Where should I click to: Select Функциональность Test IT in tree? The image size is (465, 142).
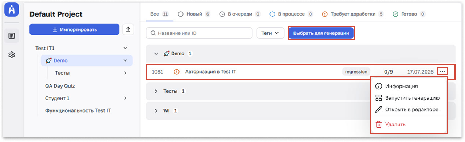(x=78, y=110)
